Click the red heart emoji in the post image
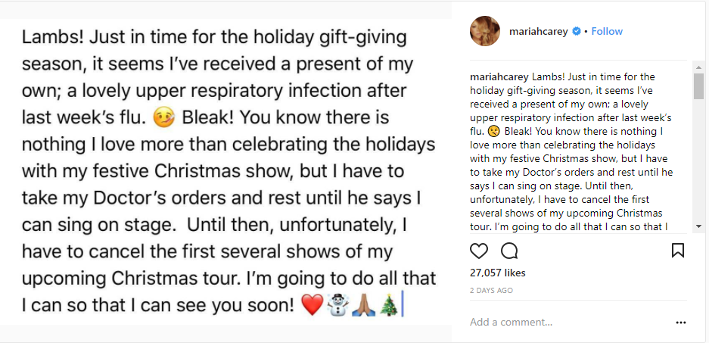The height and width of the screenshot is (343, 709). 311,305
